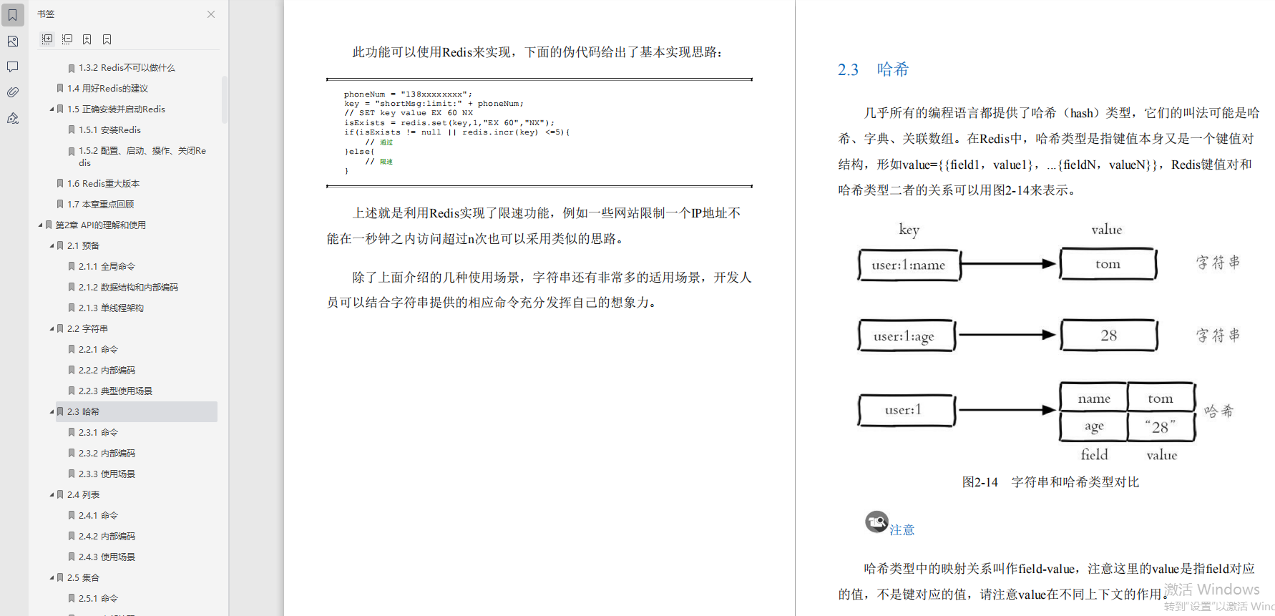Image resolution: width=1275 pixels, height=616 pixels.
Task: Open bookmark 2.1 预备
Action: coord(83,246)
